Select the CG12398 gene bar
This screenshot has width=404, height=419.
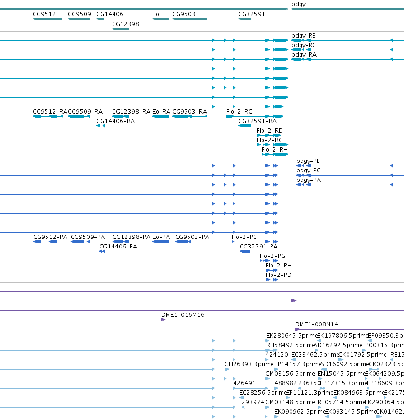[121, 29]
